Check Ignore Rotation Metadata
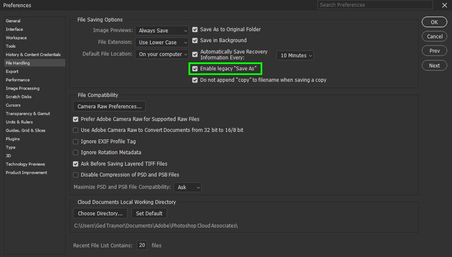This screenshot has width=452, height=257. [75, 153]
